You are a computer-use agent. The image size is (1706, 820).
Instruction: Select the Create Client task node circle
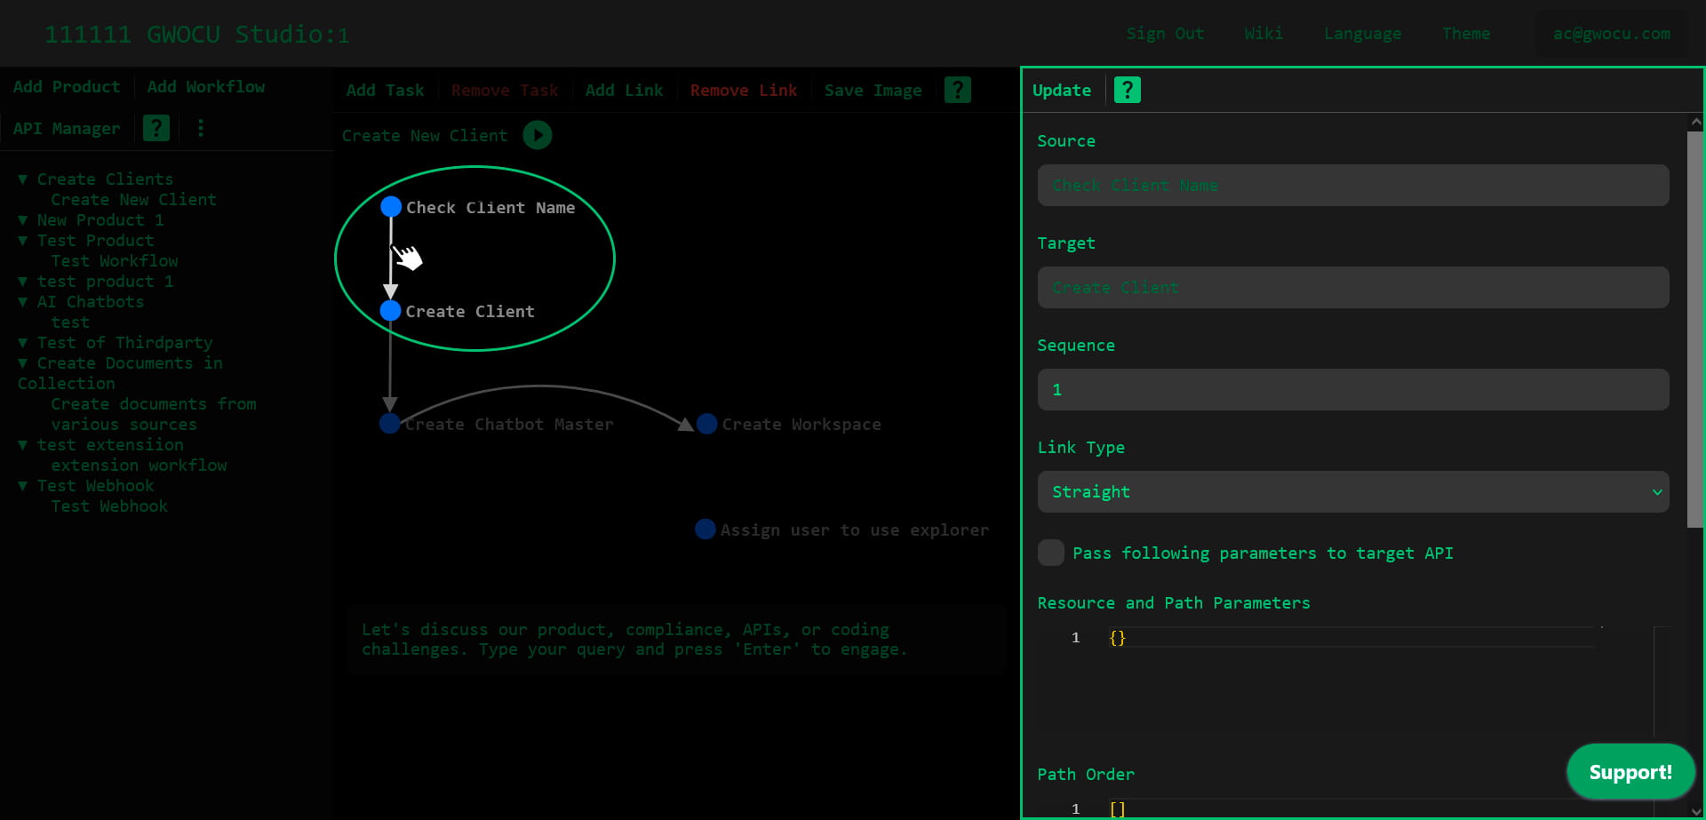[390, 311]
